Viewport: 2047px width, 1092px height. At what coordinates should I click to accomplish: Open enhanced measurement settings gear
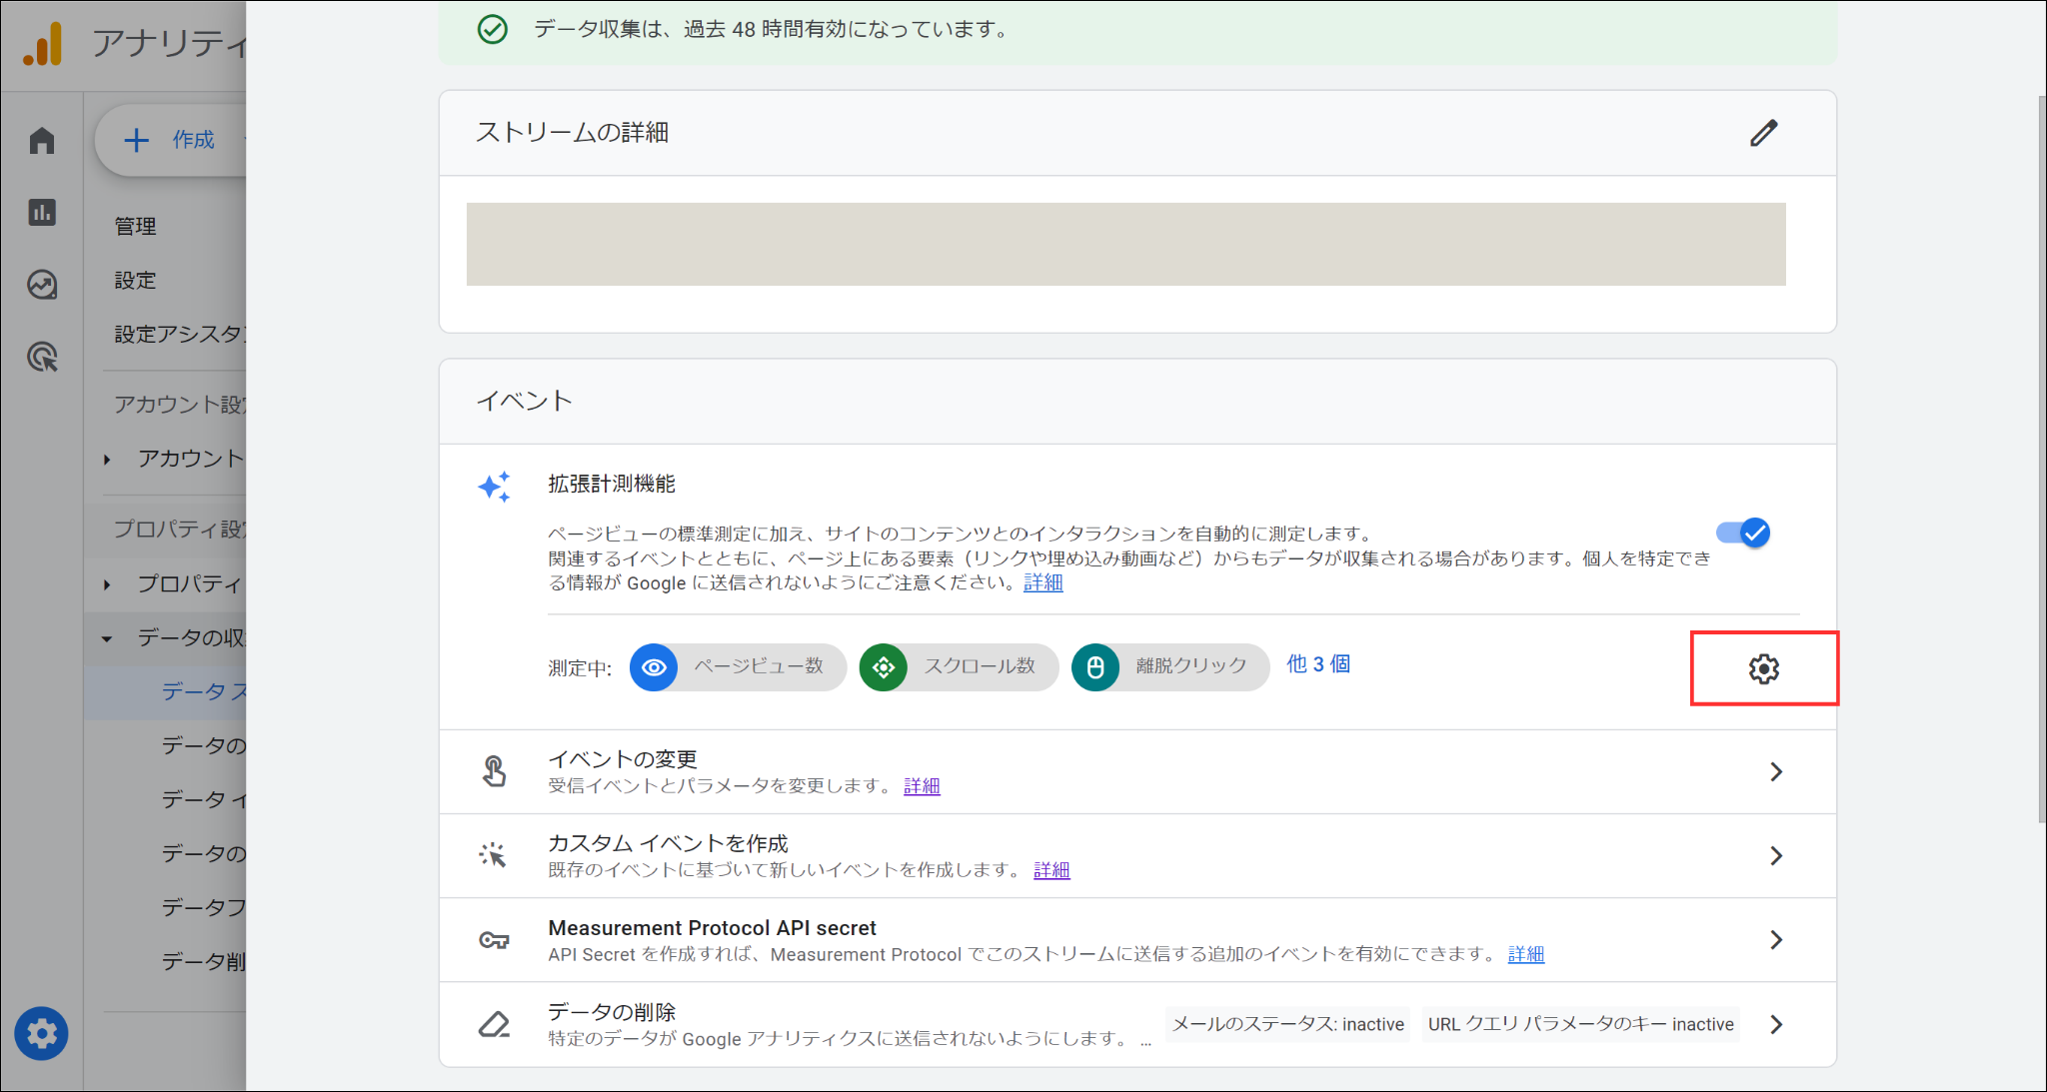(1764, 668)
